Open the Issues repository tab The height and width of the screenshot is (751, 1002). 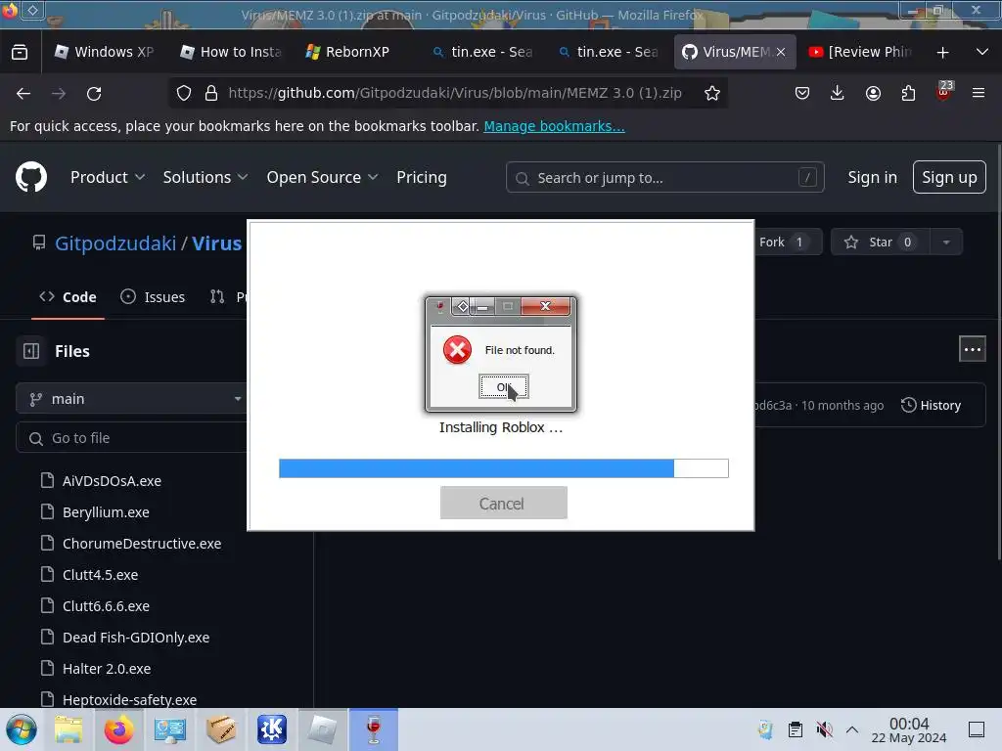[153, 297]
